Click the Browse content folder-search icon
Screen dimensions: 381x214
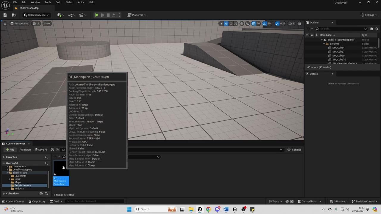point(14,15)
